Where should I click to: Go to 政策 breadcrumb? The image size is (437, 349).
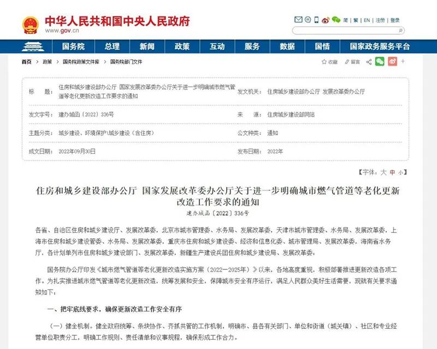tap(47, 62)
